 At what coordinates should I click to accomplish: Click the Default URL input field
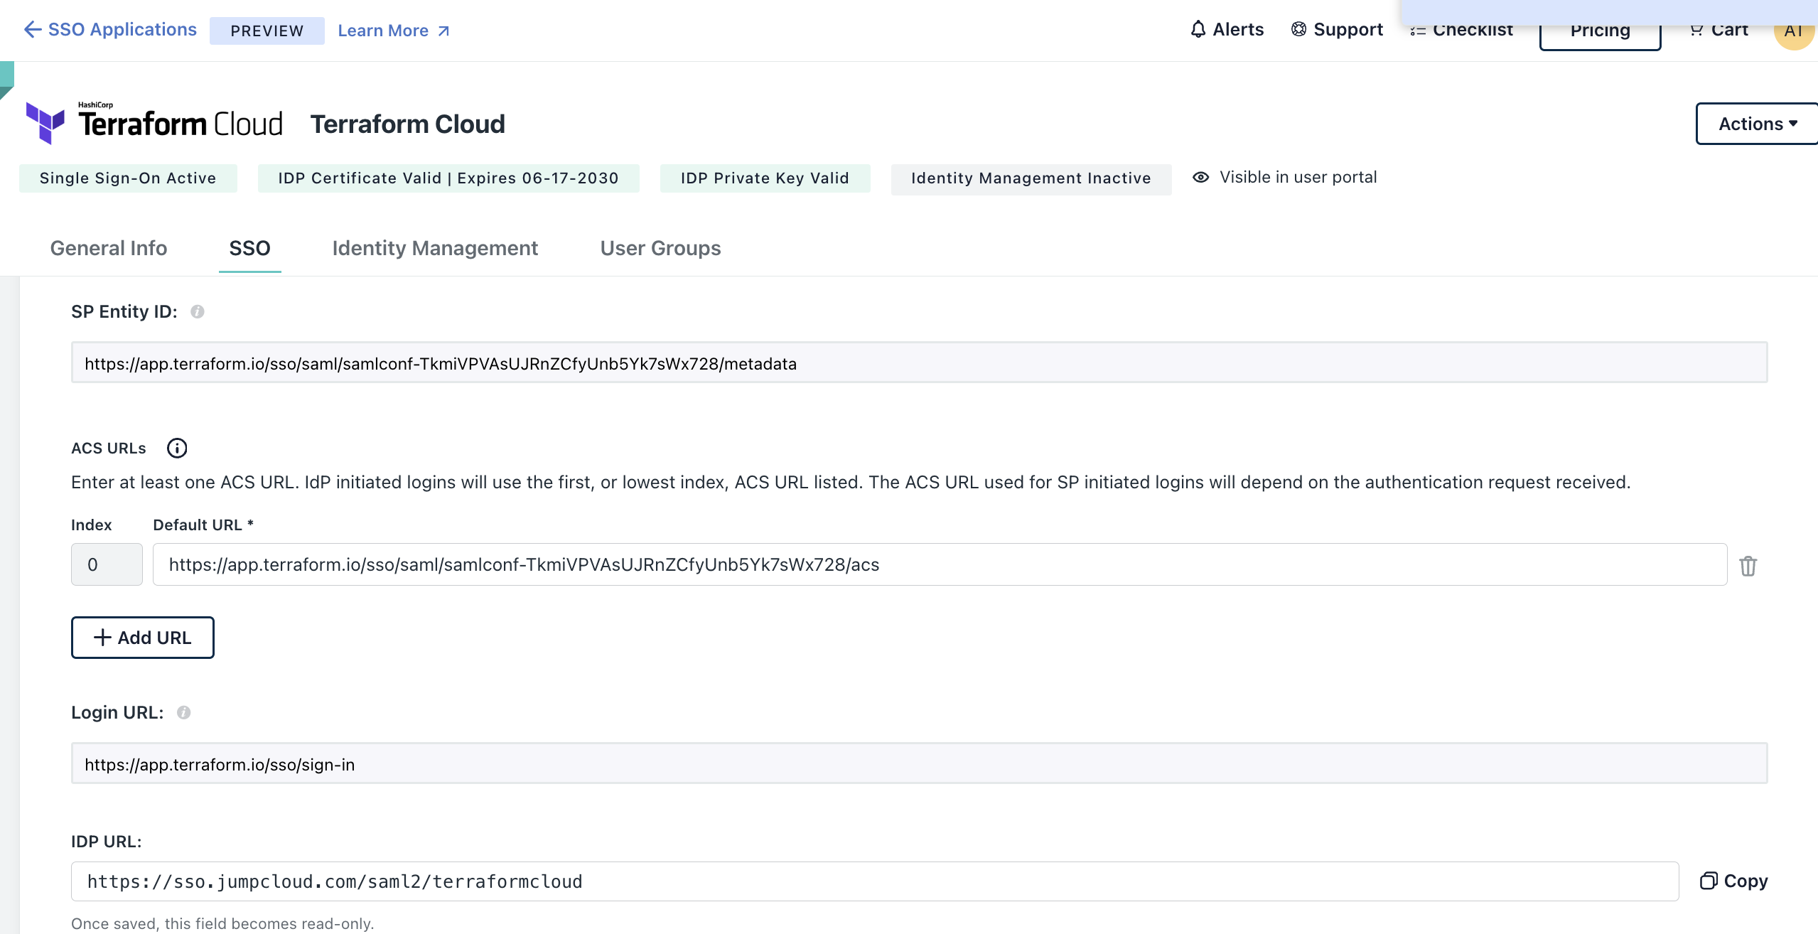click(938, 564)
